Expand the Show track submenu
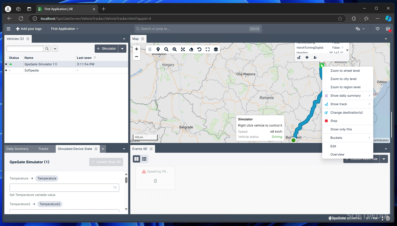The image size is (397, 226). (348, 104)
